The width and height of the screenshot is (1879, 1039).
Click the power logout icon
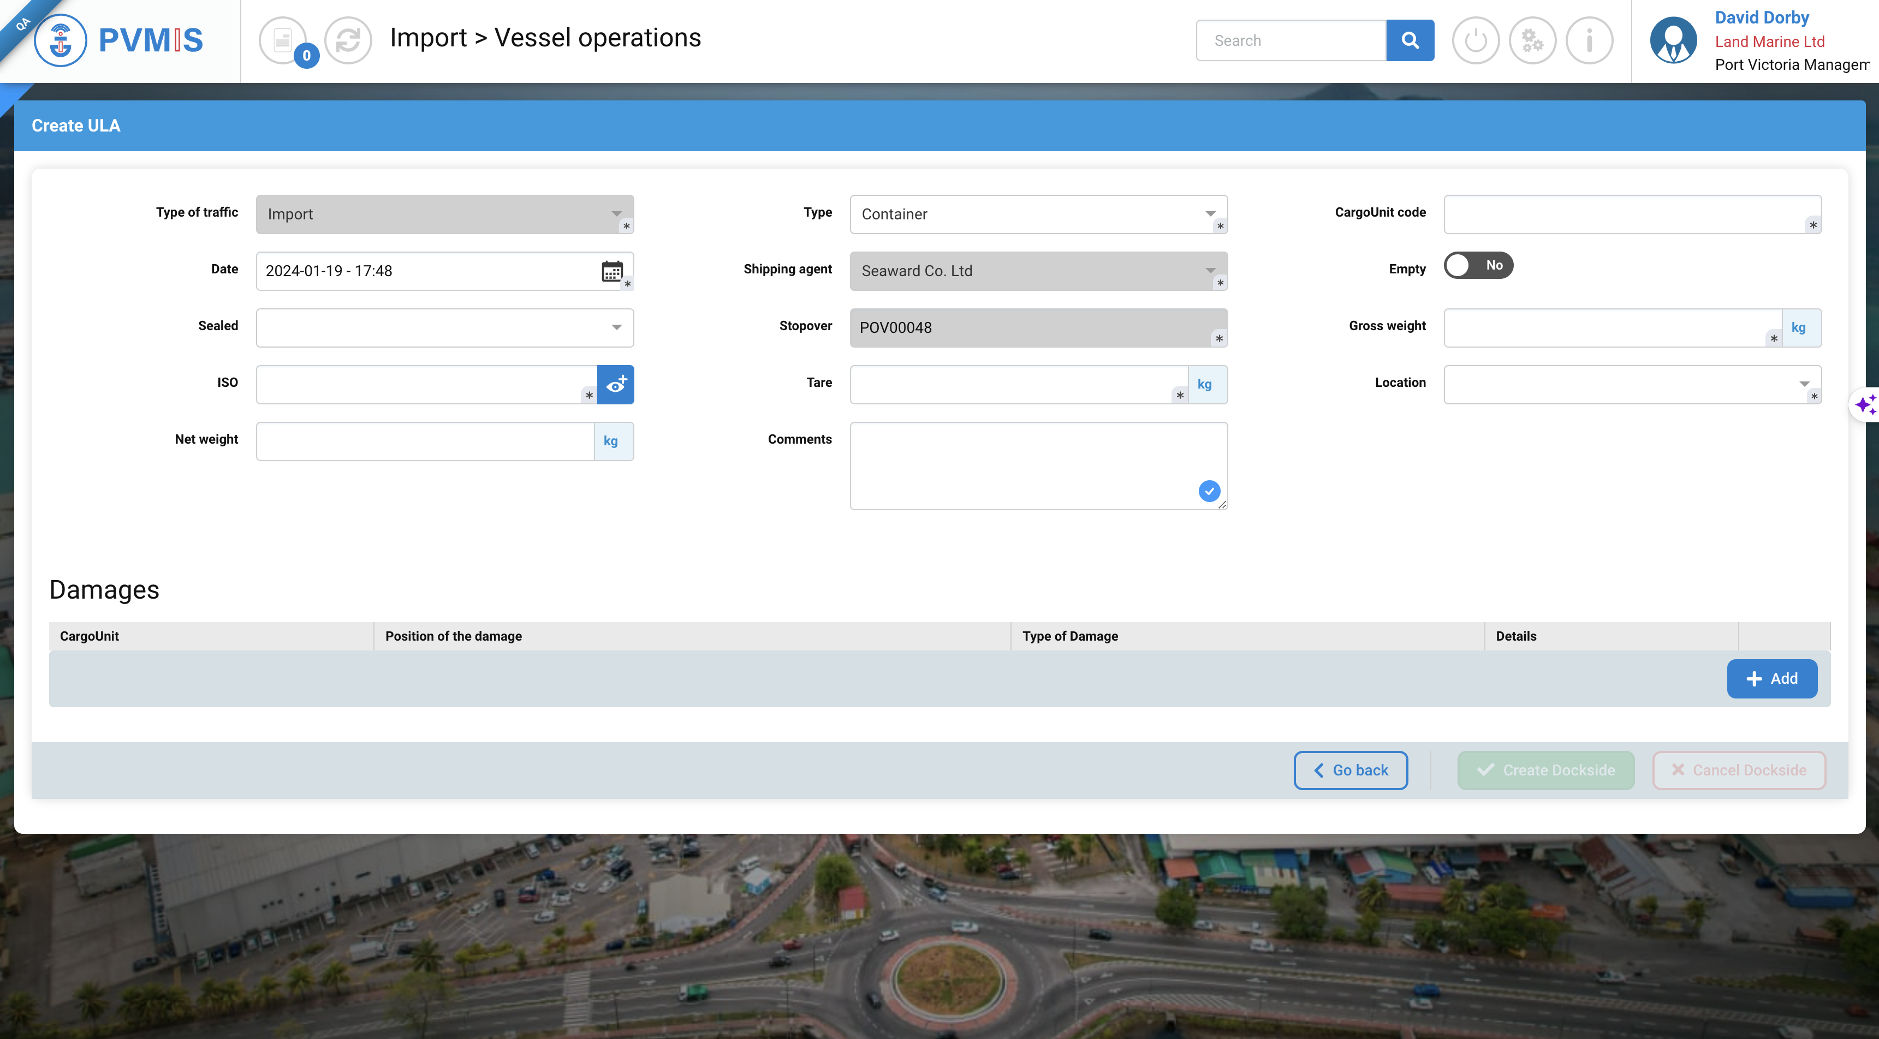[1475, 40]
